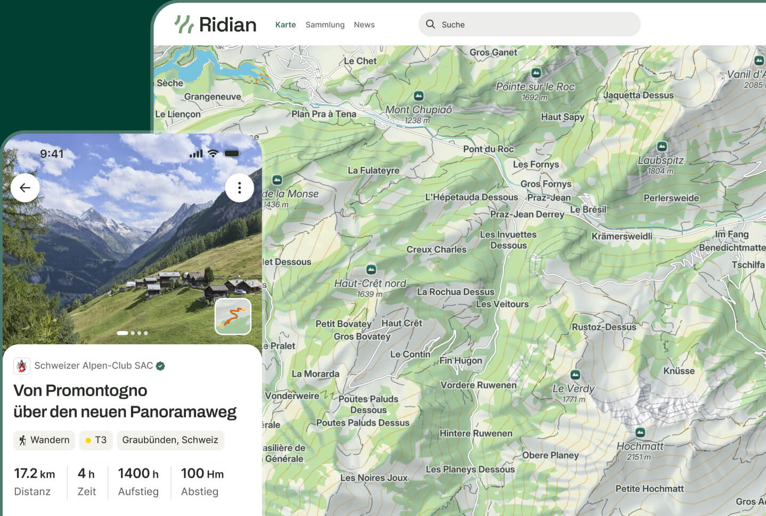Image resolution: width=766 pixels, height=516 pixels.
Task: Click the T3 difficulty tag
Action: pyautogui.click(x=96, y=440)
